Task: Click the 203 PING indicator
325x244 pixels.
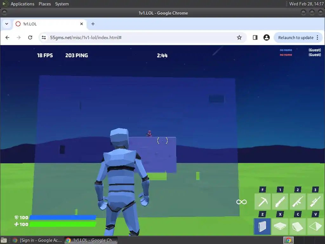Action: pos(76,55)
